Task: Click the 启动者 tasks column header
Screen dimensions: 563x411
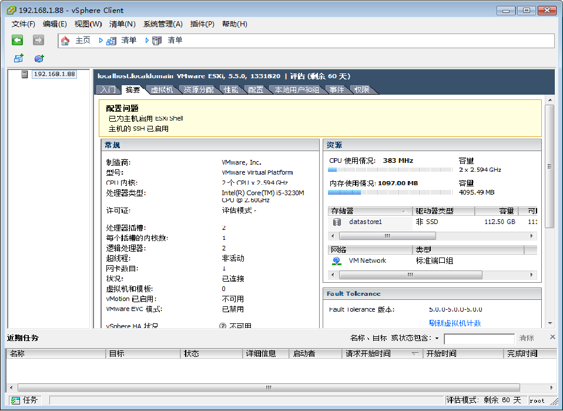Action: coord(315,353)
